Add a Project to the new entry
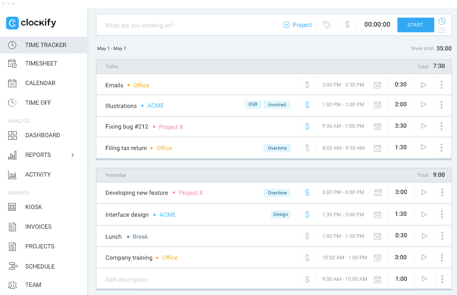The height and width of the screenshot is (295, 457). tap(297, 25)
